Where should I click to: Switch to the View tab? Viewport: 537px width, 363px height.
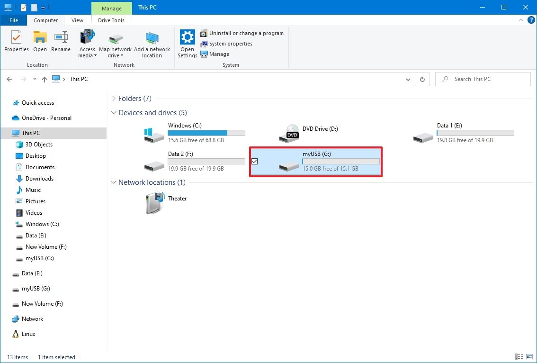77,20
